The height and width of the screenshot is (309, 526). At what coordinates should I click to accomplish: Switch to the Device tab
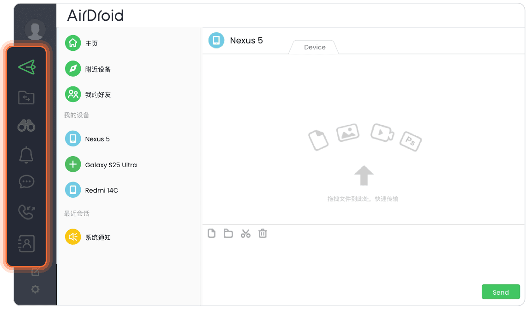[315, 47]
